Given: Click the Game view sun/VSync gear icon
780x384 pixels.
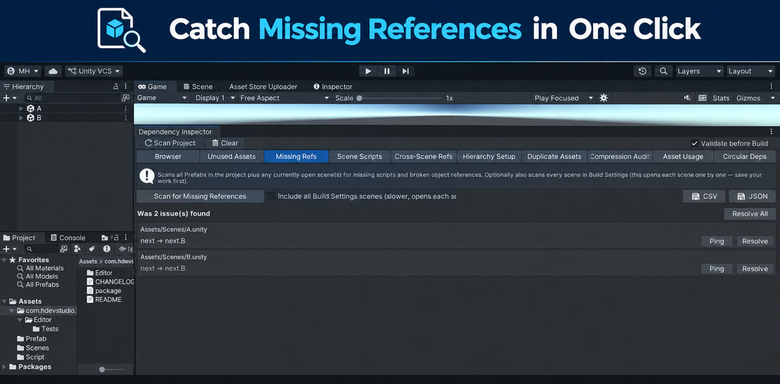Looking at the screenshot, I should [x=604, y=98].
